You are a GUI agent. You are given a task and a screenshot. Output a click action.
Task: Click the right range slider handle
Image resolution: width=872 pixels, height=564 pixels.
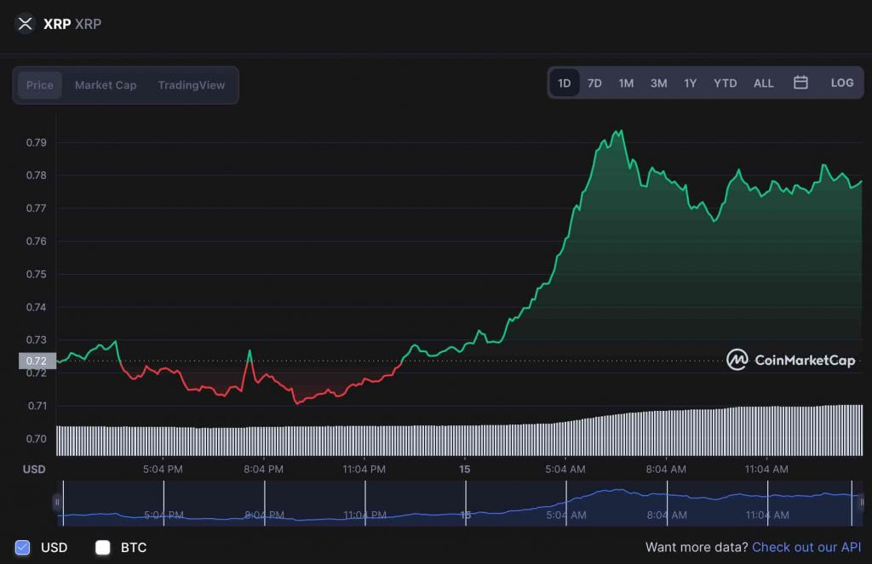click(862, 502)
